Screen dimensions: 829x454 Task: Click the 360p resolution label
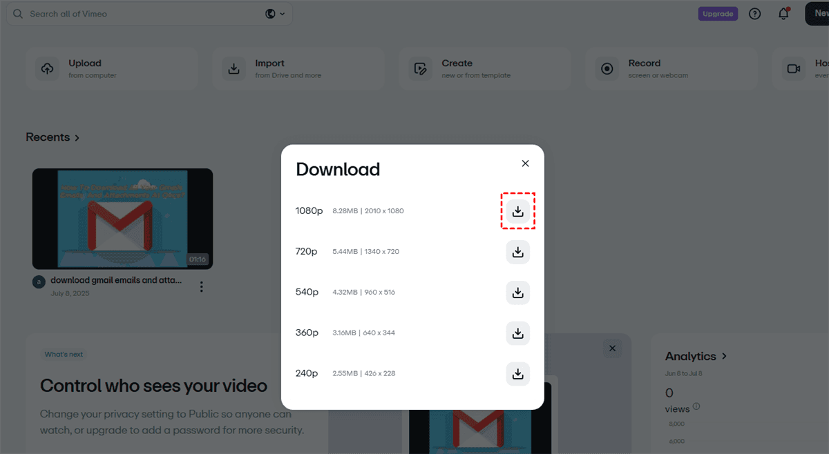pos(307,333)
